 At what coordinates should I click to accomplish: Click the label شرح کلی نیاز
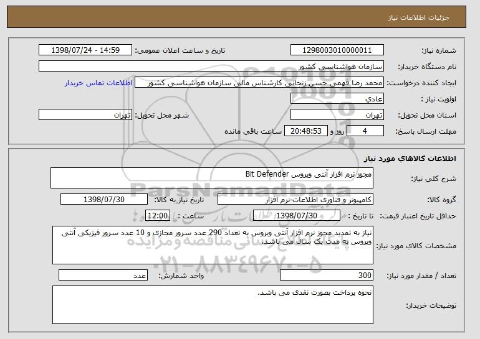(x=433, y=179)
